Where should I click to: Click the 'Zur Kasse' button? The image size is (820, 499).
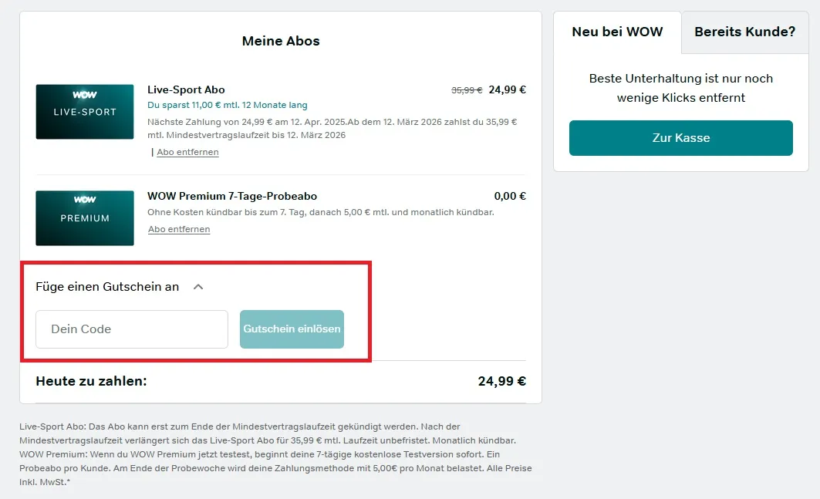[x=680, y=137]
